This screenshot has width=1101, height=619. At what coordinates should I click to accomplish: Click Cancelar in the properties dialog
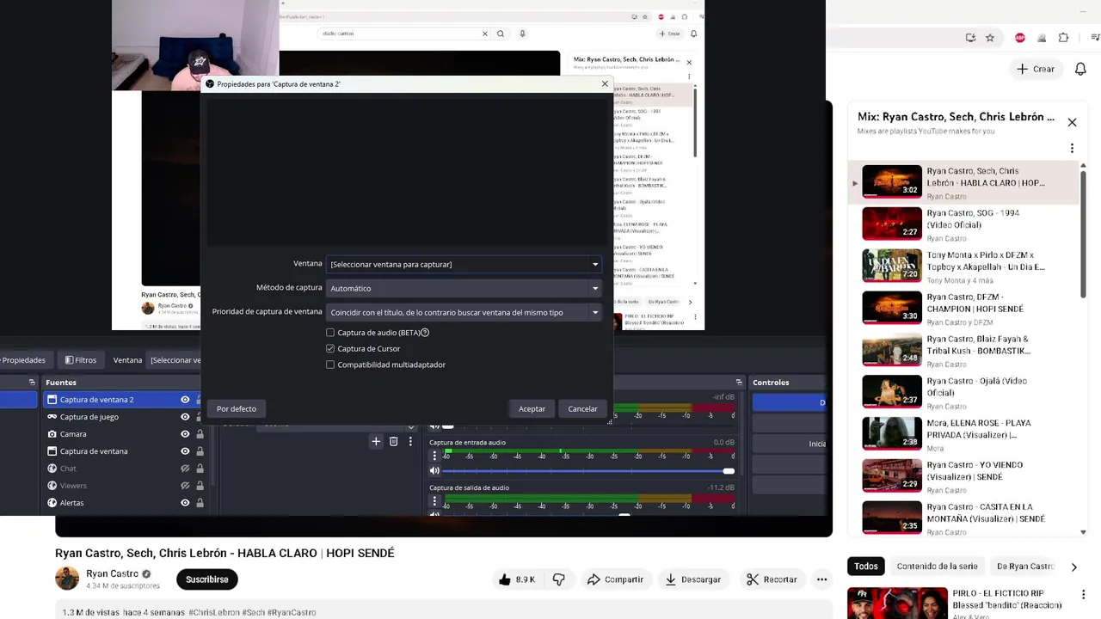tap(582, 408)
